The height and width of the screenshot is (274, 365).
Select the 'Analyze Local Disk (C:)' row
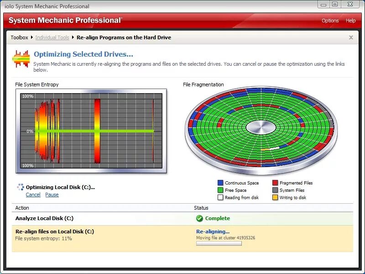click(x=182, y=219)
